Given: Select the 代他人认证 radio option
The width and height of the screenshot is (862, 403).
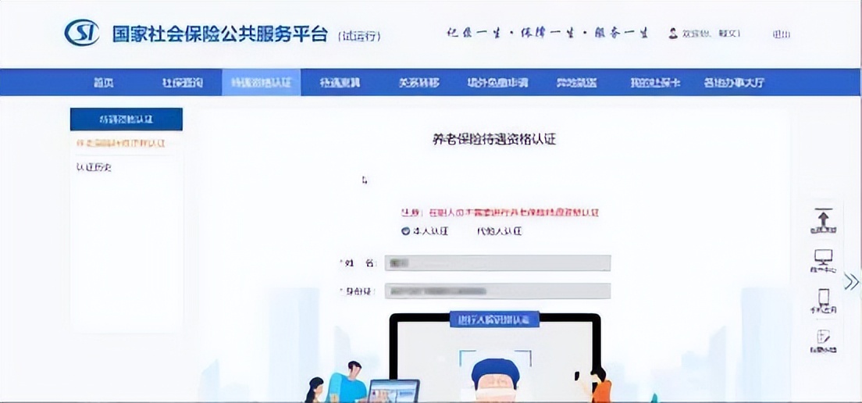Looking at the screenshot, I should (499, 231).
